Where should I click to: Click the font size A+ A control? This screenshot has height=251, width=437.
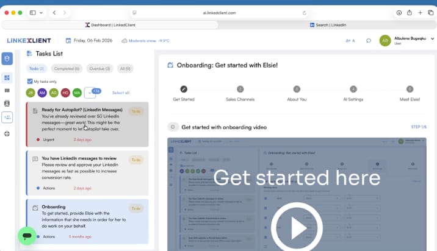coord(350,41)
